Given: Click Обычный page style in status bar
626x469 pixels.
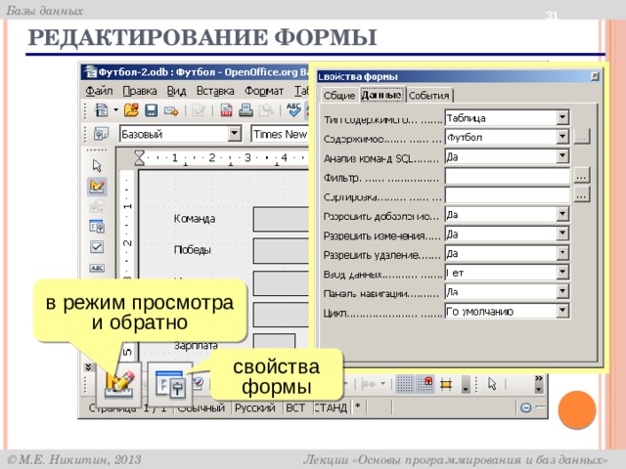Looking at the screenshot, I should pos(201,408).
